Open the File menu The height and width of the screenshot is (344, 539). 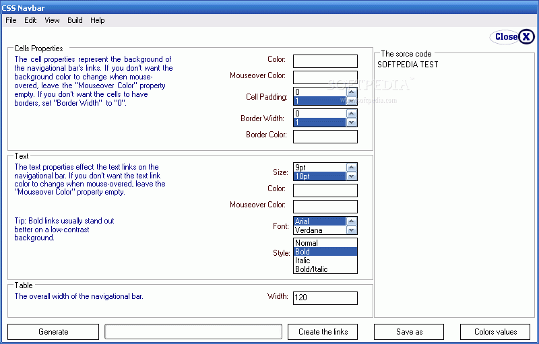pyautogui.click(x=11, y=20)
